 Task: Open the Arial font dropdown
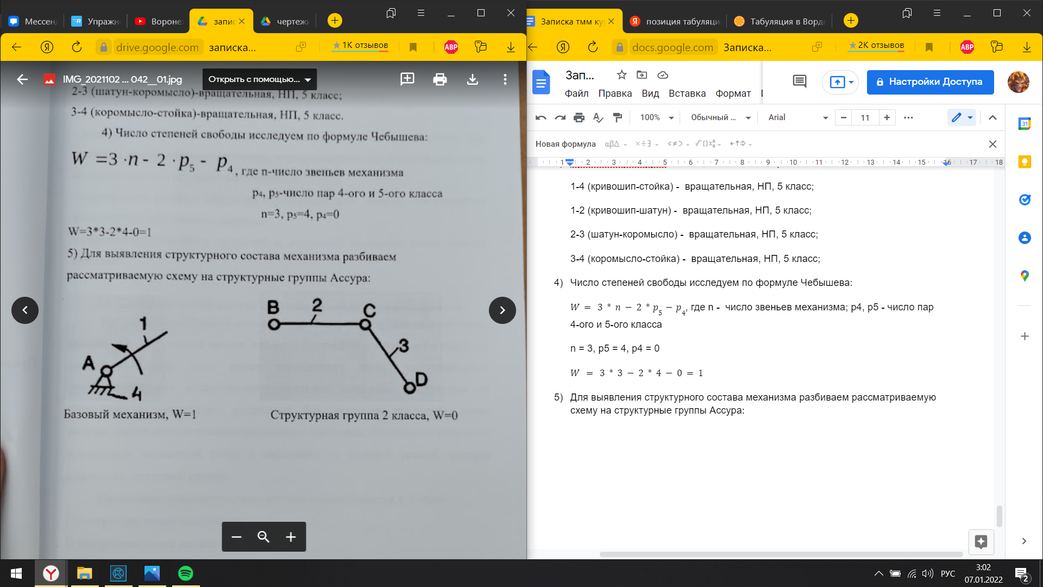pos(797,117)
